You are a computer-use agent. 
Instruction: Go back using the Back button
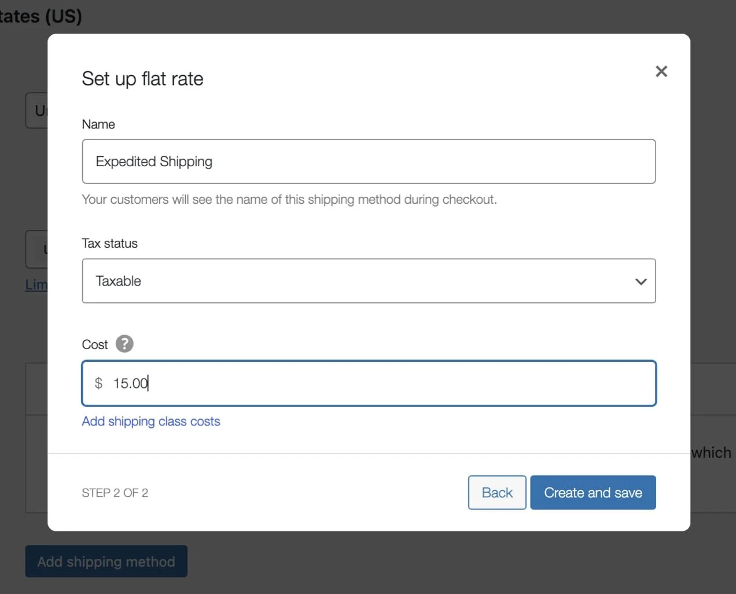coord(496,492)
